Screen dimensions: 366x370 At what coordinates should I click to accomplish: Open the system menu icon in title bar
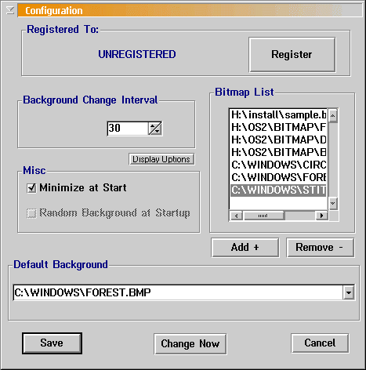click(10, 10)
